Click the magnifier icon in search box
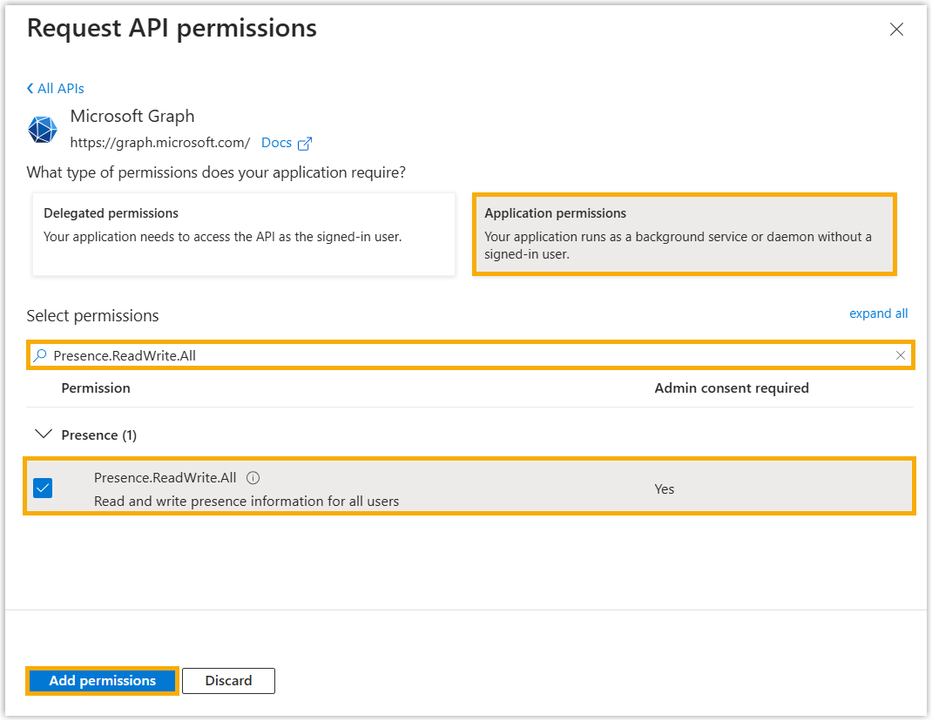Screen dimensions: 932x721 coord(40,355)
